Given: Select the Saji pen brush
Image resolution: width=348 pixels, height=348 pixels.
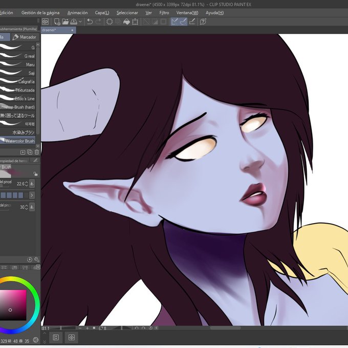Looking at the screenshot, I should click(x=17, y=73).
